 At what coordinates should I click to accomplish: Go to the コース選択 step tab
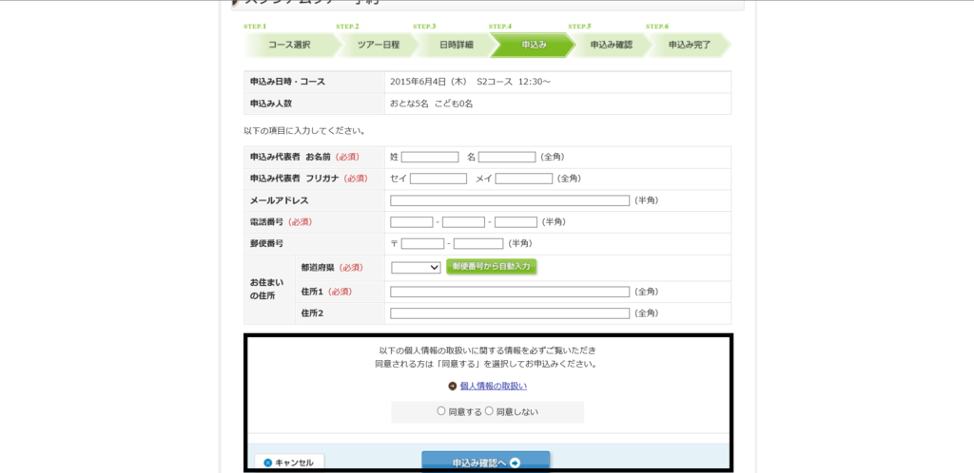289,45
